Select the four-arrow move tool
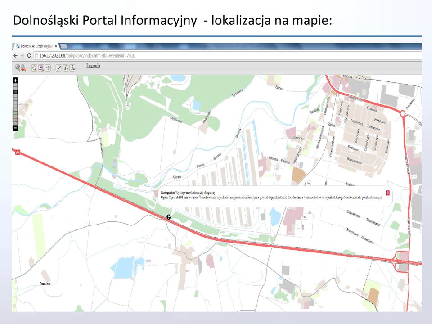Viewport: 432px width, 324px height. coord(48,68)
